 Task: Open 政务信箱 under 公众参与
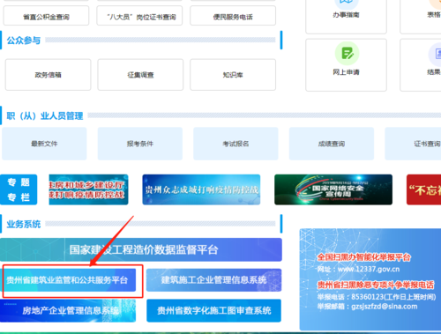coord(49,75)
